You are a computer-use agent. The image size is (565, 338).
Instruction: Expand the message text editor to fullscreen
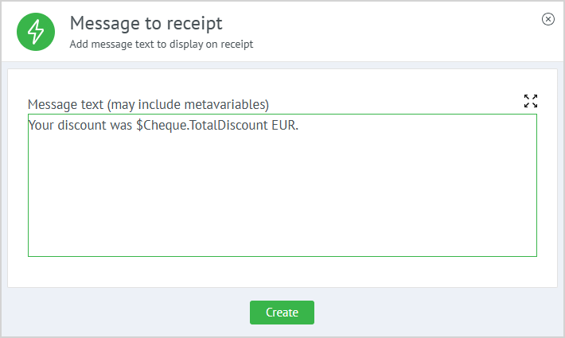(x=531, y=101)
